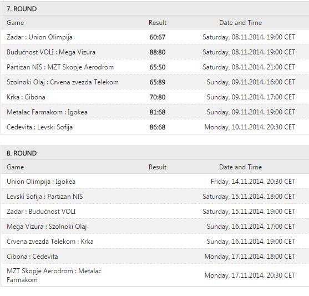Image resolution: width=309 pixels, height=296 pixels.
Task: Open the Cedevita : Levski Sofija match
Action: [x=39, y=127]
